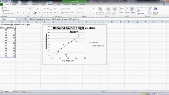Toggle Underline formatting

tap(23, 13)
